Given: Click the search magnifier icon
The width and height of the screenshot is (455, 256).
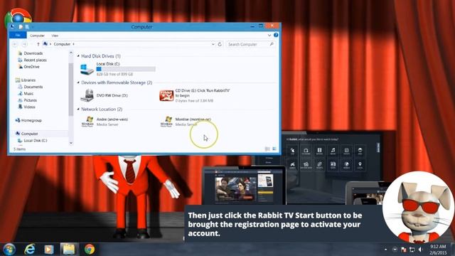Looking at the screenshot, I should 272,44.
